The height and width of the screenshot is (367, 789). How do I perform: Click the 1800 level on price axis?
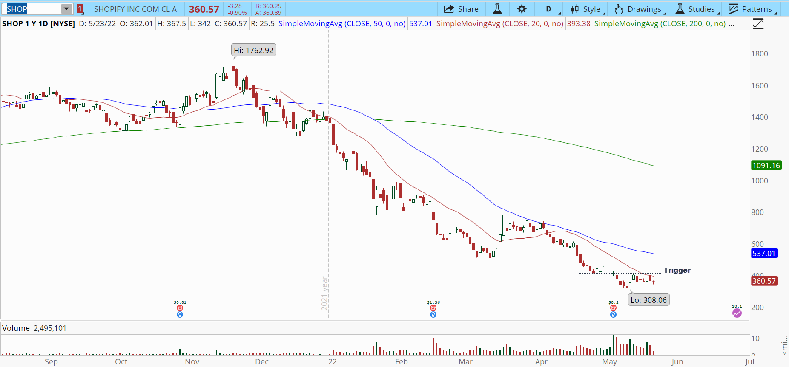(x=760, y=54)
